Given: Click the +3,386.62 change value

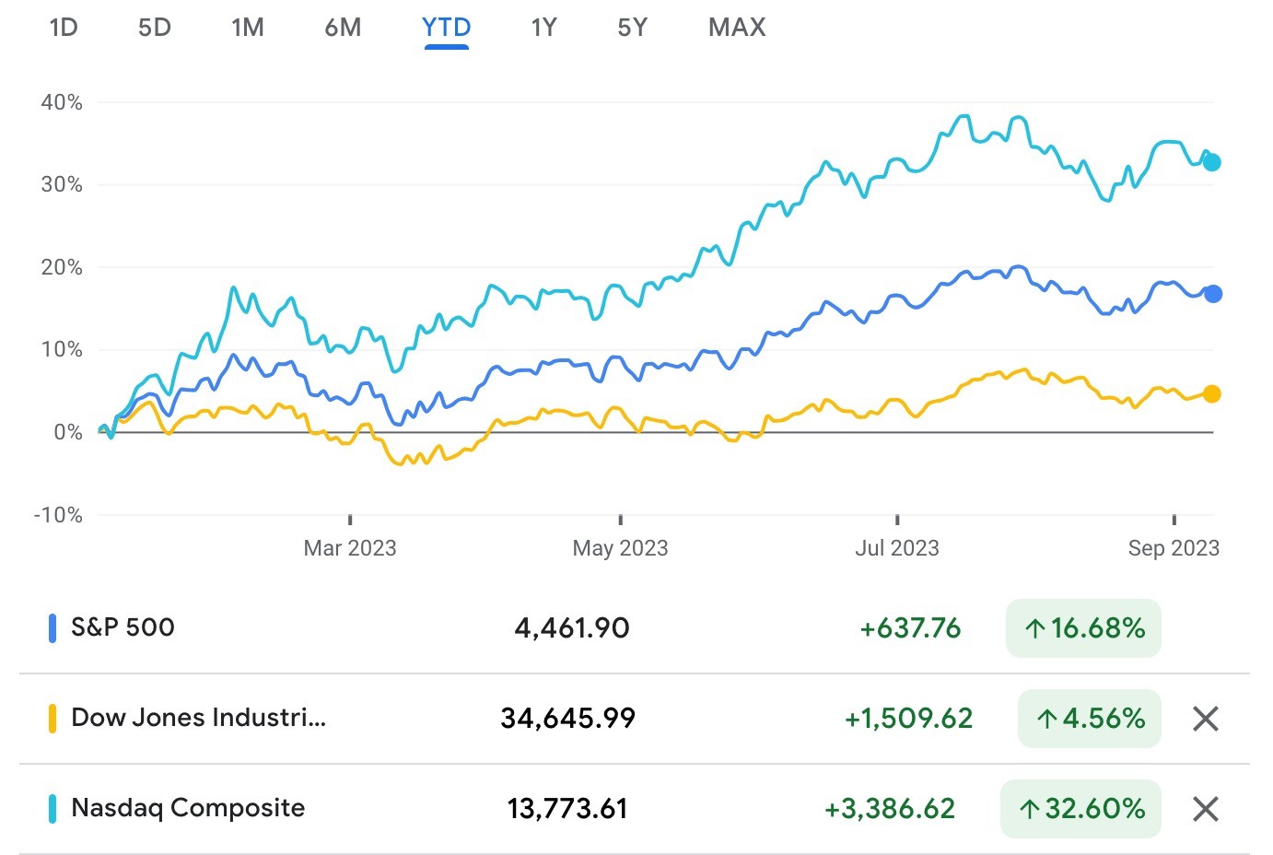Looking at the screenshot, I should click(890, 809).
